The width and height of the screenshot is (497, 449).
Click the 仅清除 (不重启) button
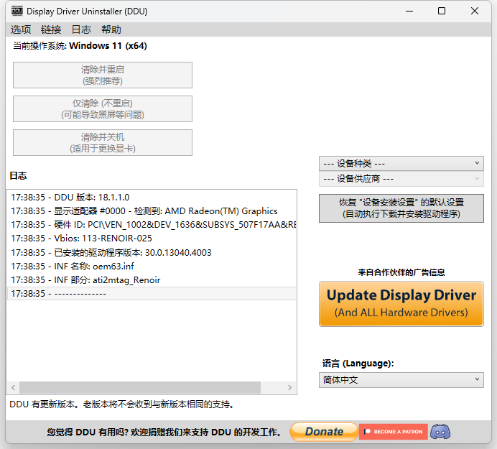click(103, 108)
